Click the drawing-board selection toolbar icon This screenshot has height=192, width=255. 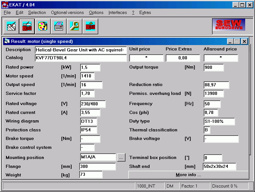pos(11,26)
